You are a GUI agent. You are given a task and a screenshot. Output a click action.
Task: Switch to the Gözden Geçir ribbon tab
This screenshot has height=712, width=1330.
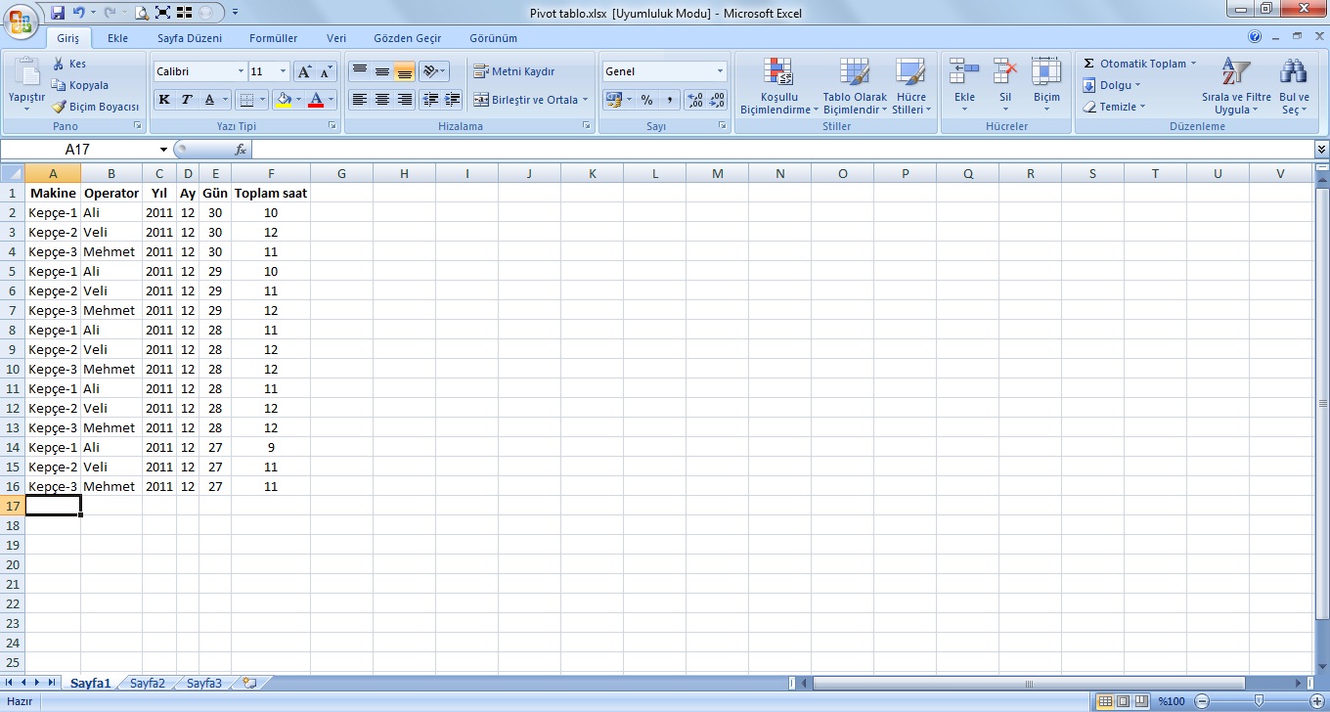pyautogui.click(x=408, y=38)
